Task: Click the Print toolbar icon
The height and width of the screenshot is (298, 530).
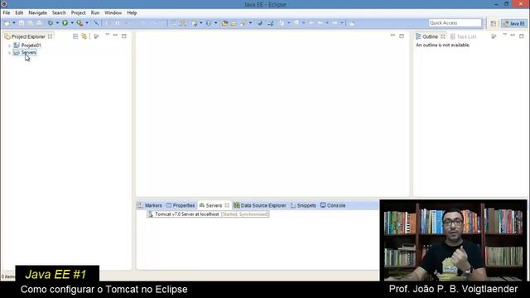Action: point(39,23)
